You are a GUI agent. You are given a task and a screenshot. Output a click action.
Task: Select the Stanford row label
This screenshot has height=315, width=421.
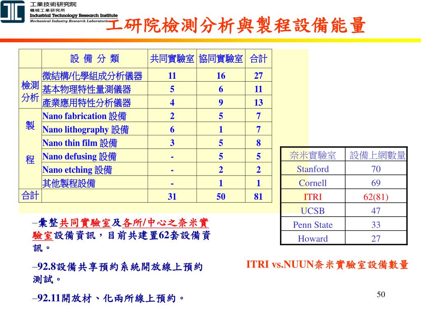[x=313, y=169]
